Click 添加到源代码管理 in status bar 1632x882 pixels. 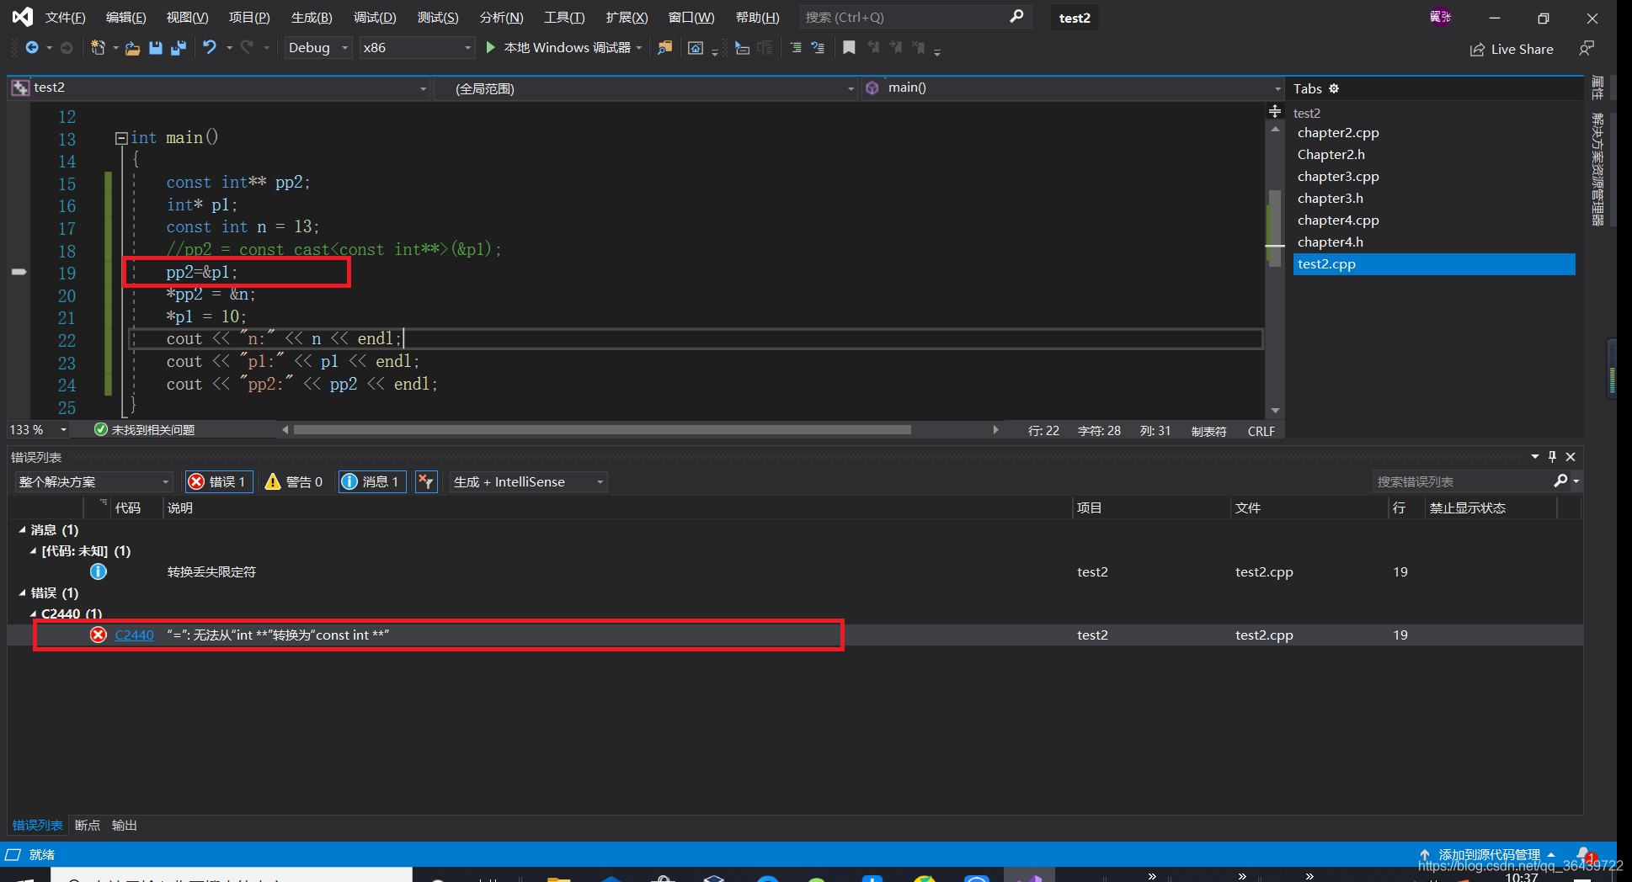pos(1489,854)
